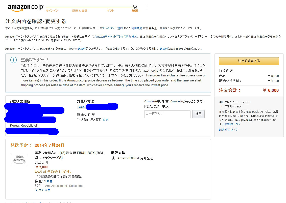This screenshot has width=286, height=203.
Task: Click the shopping cart progress icon
Action: click(135, 7)
